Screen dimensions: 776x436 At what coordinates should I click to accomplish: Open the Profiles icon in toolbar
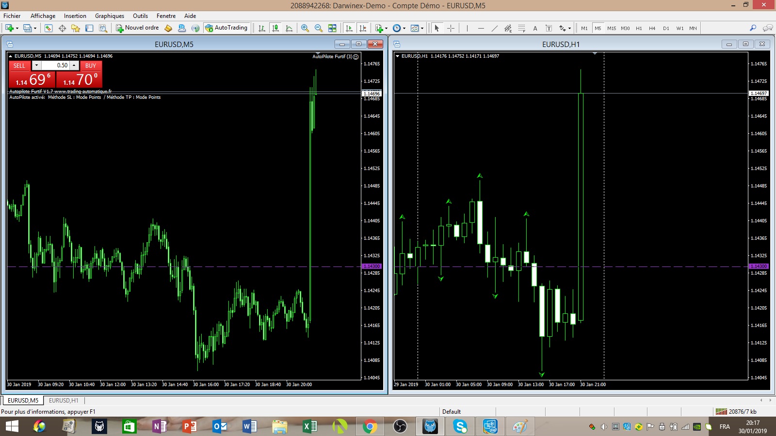28,28
